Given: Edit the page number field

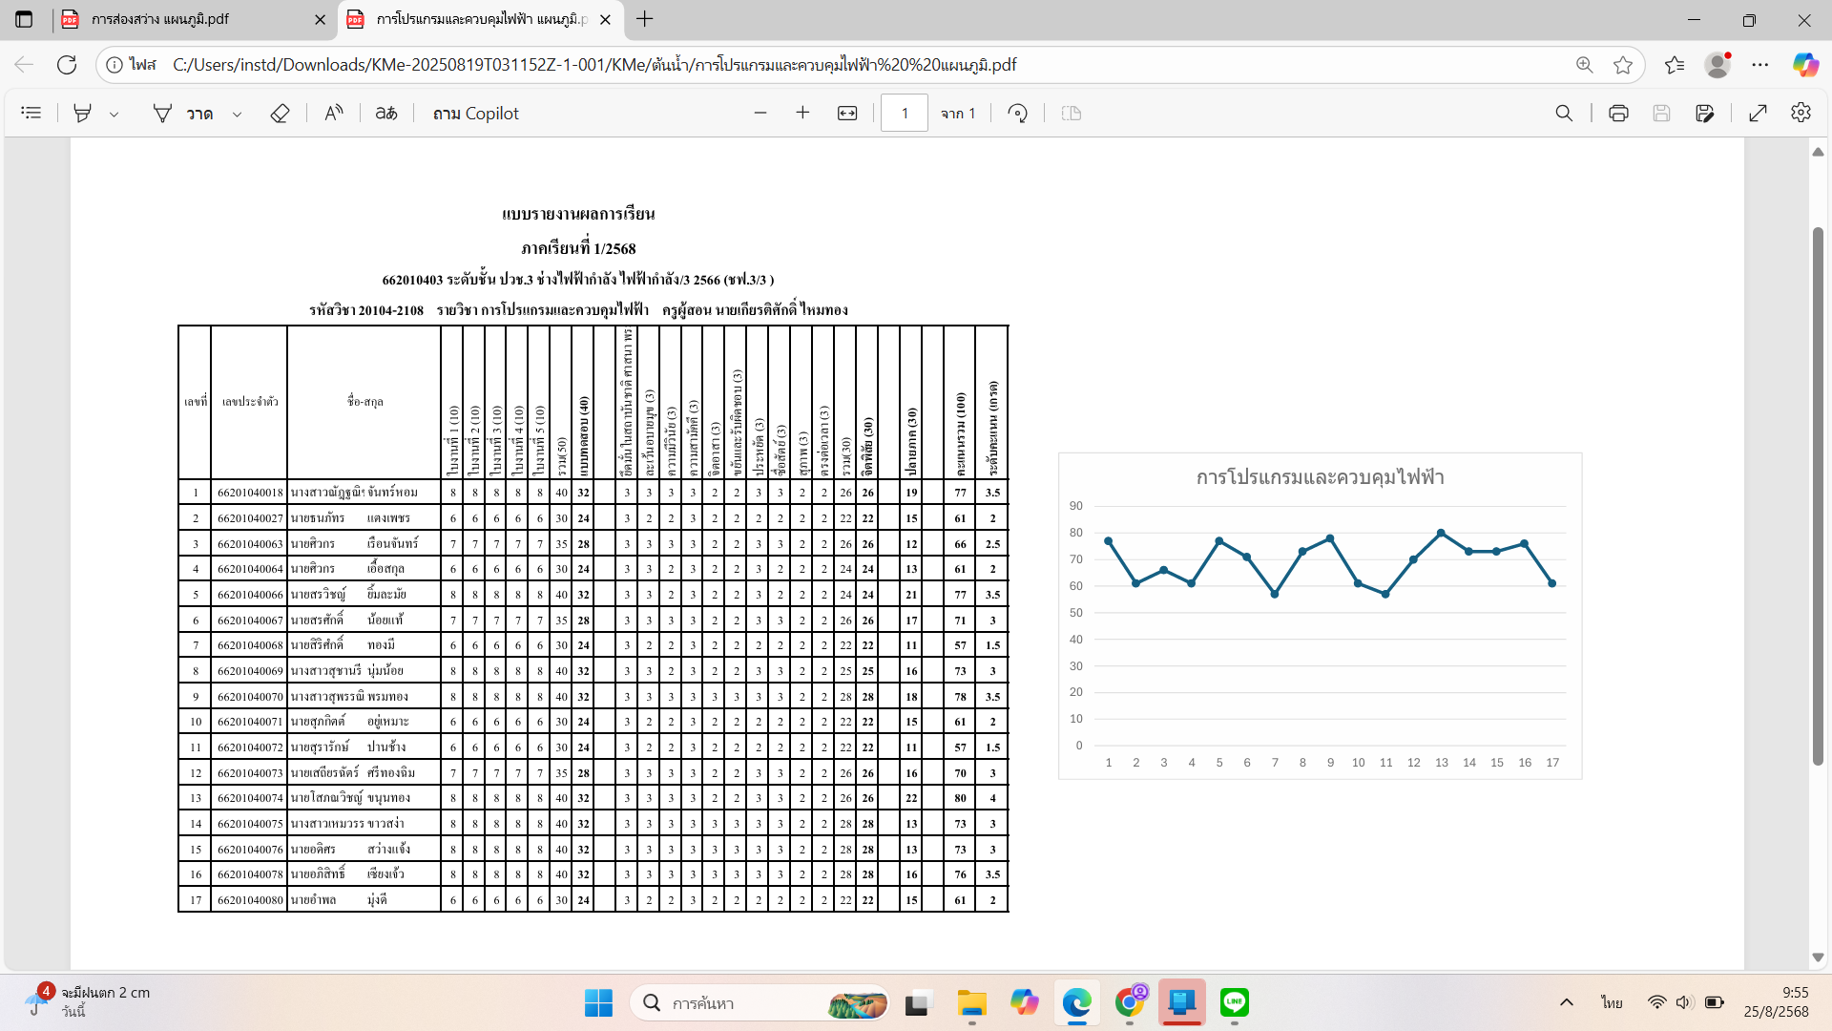Looking at the screenshot, I should pos(905,113).
